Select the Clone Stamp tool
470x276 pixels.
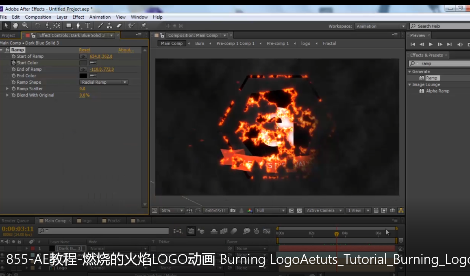(109, 26)
